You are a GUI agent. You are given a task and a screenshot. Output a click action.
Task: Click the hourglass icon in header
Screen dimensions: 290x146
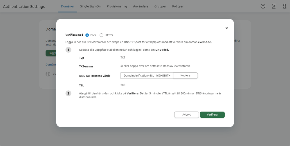pyautogui.click(x=274, y=6)
